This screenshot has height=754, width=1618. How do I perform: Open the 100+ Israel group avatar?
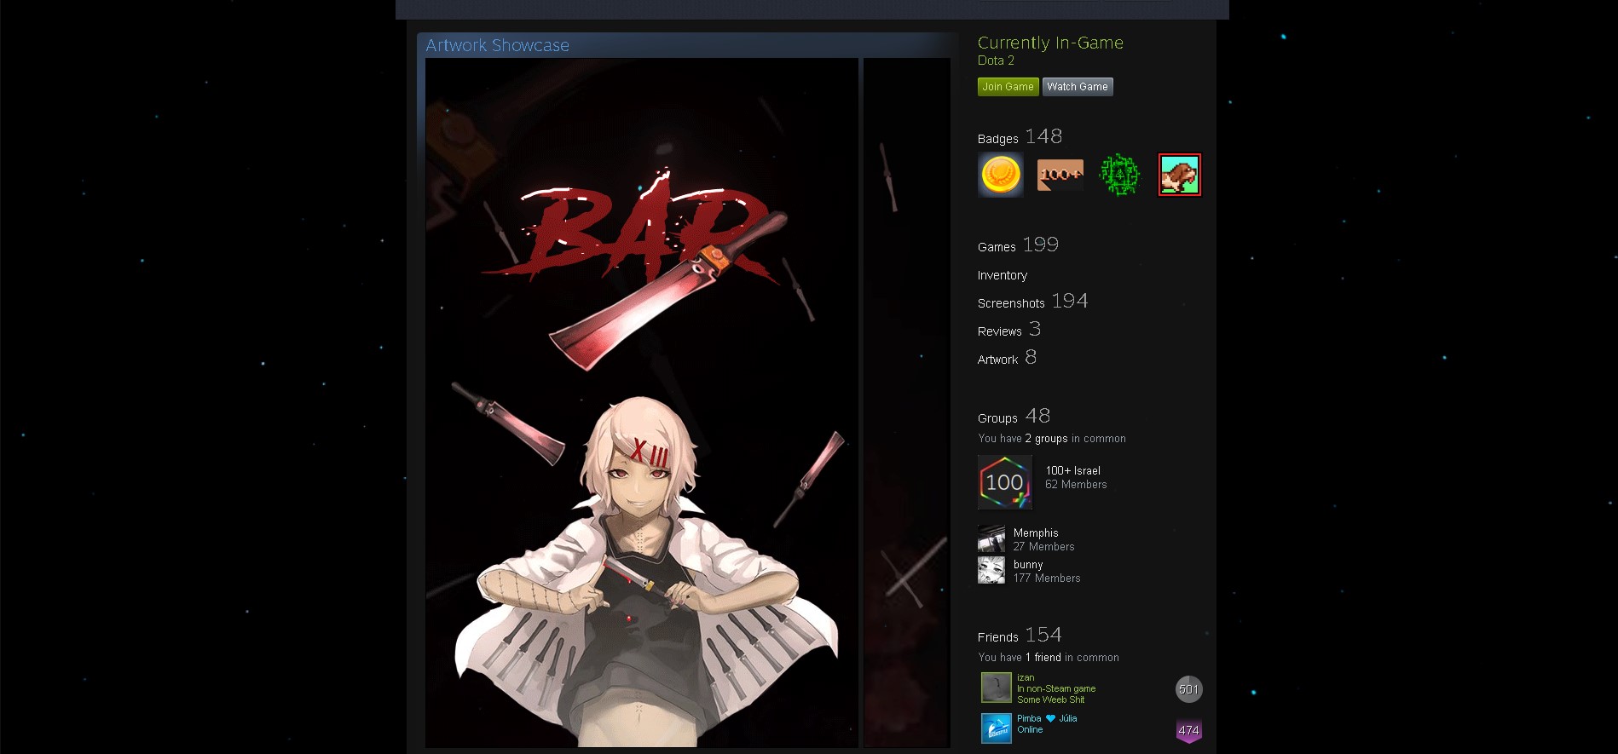point(1005,482)
